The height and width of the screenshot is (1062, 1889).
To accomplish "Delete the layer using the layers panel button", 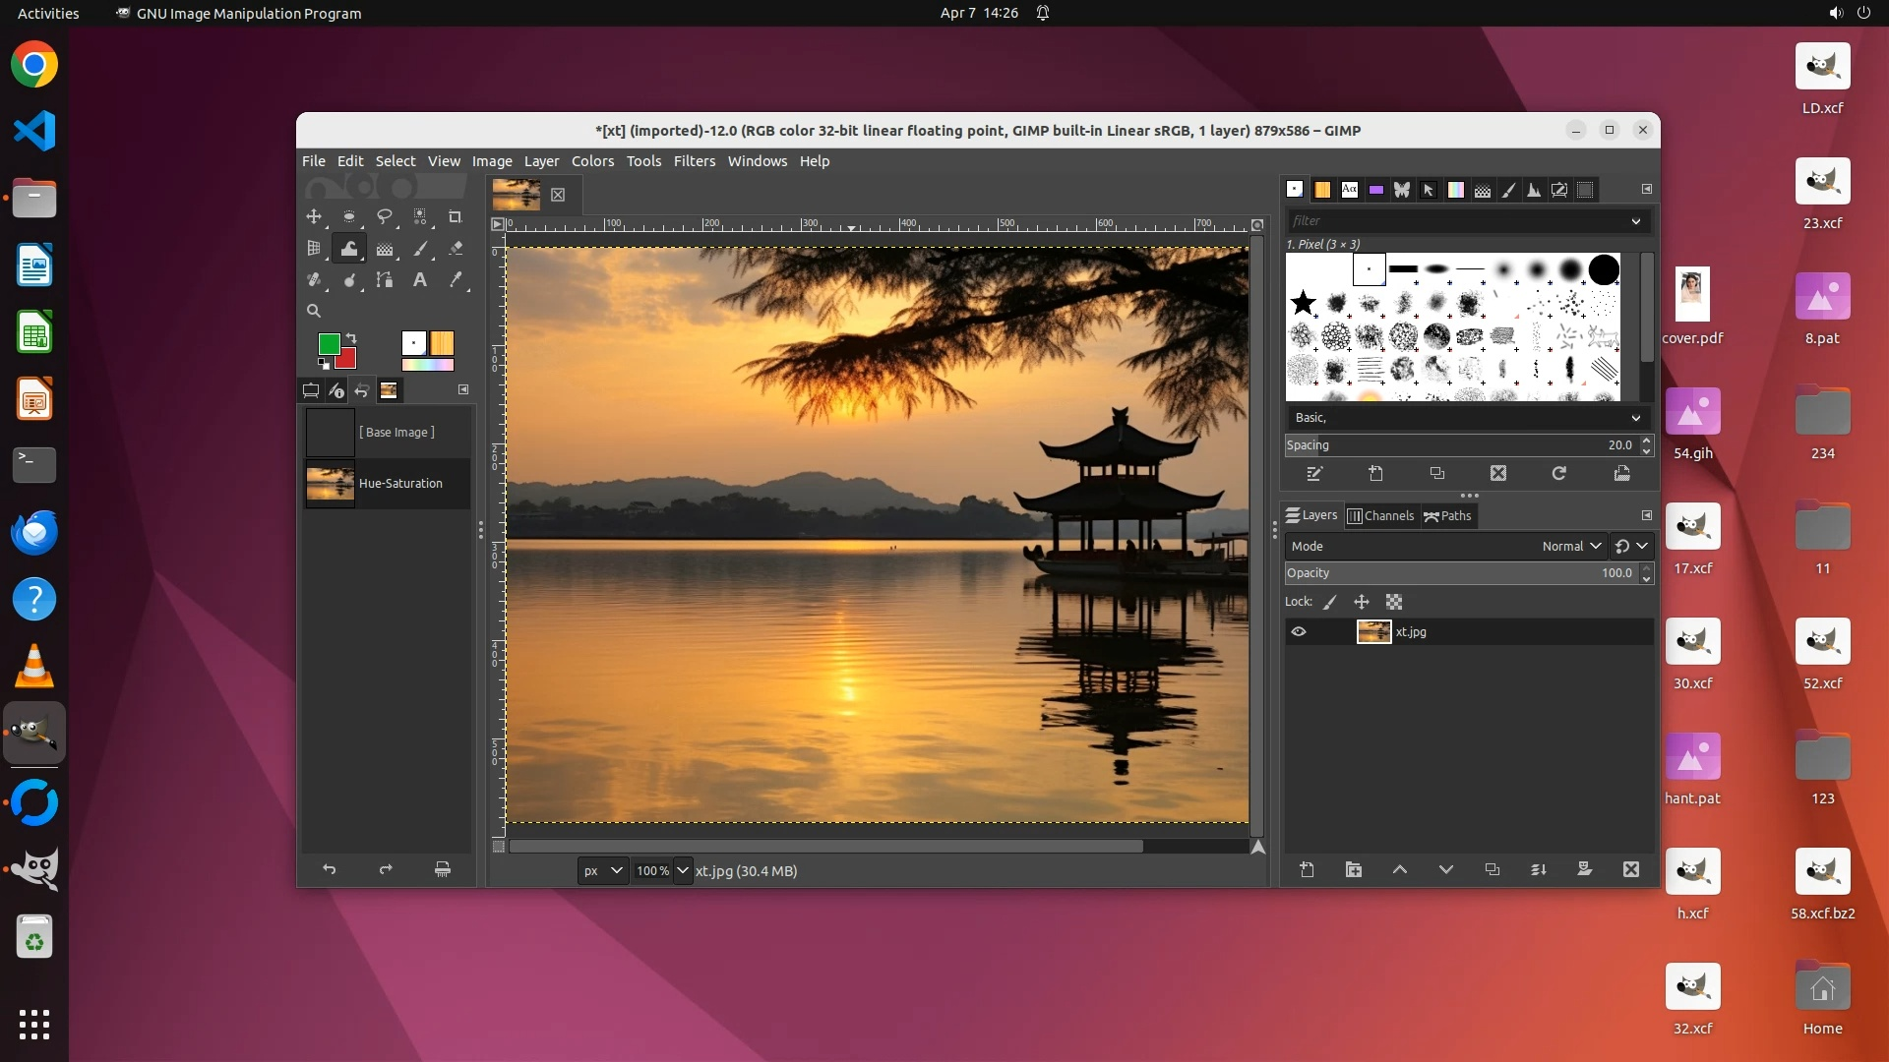I will (x=1630, y=869).
